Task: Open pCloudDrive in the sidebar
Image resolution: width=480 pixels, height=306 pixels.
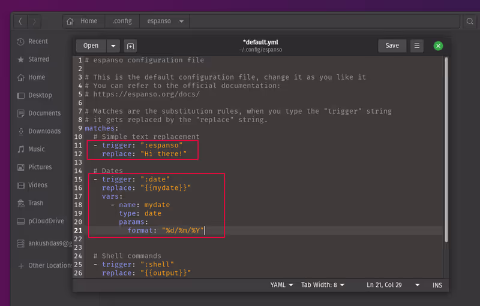Action: [46, 221]
